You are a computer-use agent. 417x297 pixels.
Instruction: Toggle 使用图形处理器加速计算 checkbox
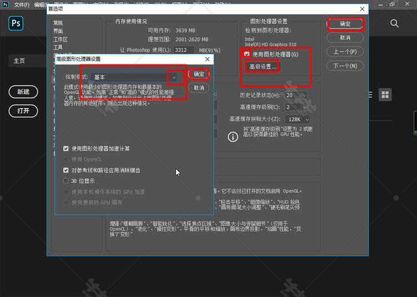point(66,148)
